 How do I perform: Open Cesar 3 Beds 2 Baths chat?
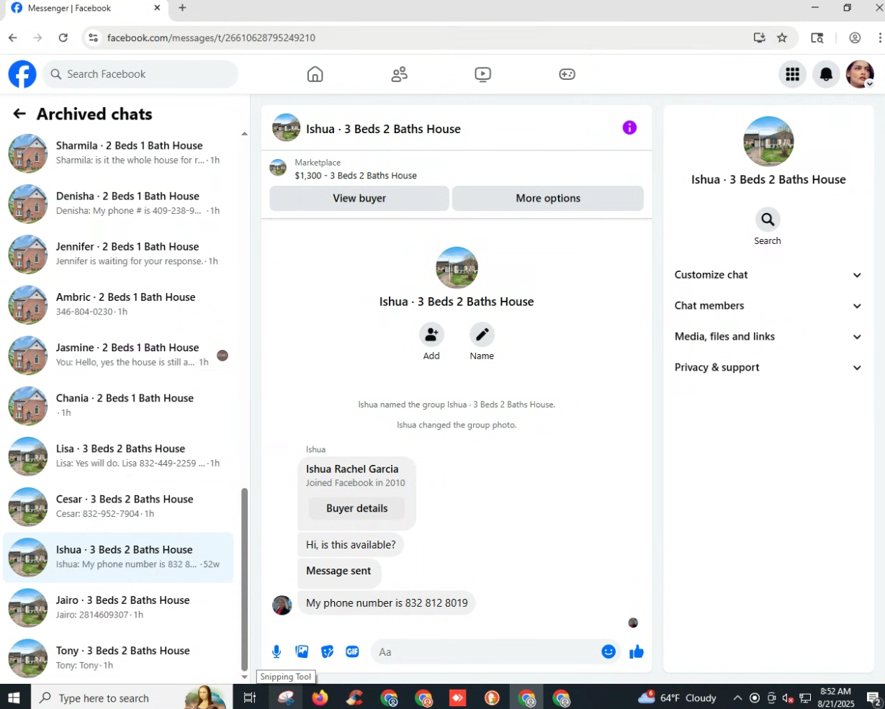[x=119, y=507]
